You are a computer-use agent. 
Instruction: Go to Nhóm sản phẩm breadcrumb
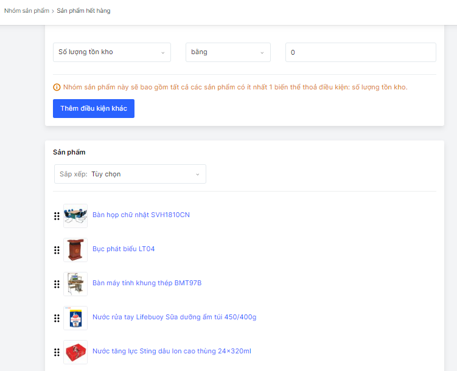(27, 11)
